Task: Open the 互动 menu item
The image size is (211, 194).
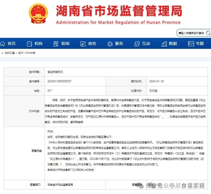Action: tap(146, 44)
